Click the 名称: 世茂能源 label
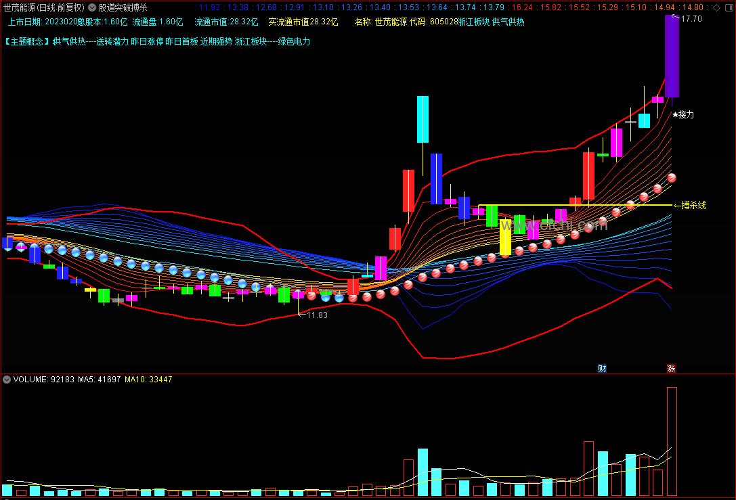 (381, 22)
